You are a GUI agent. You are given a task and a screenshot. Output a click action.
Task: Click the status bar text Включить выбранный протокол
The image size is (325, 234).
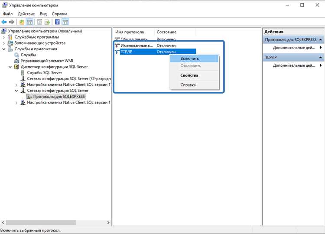click(x=30, y=231)
